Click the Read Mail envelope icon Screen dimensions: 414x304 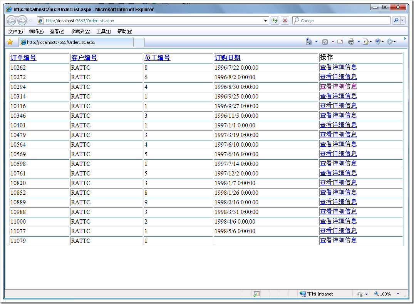(x=340, y=42)
